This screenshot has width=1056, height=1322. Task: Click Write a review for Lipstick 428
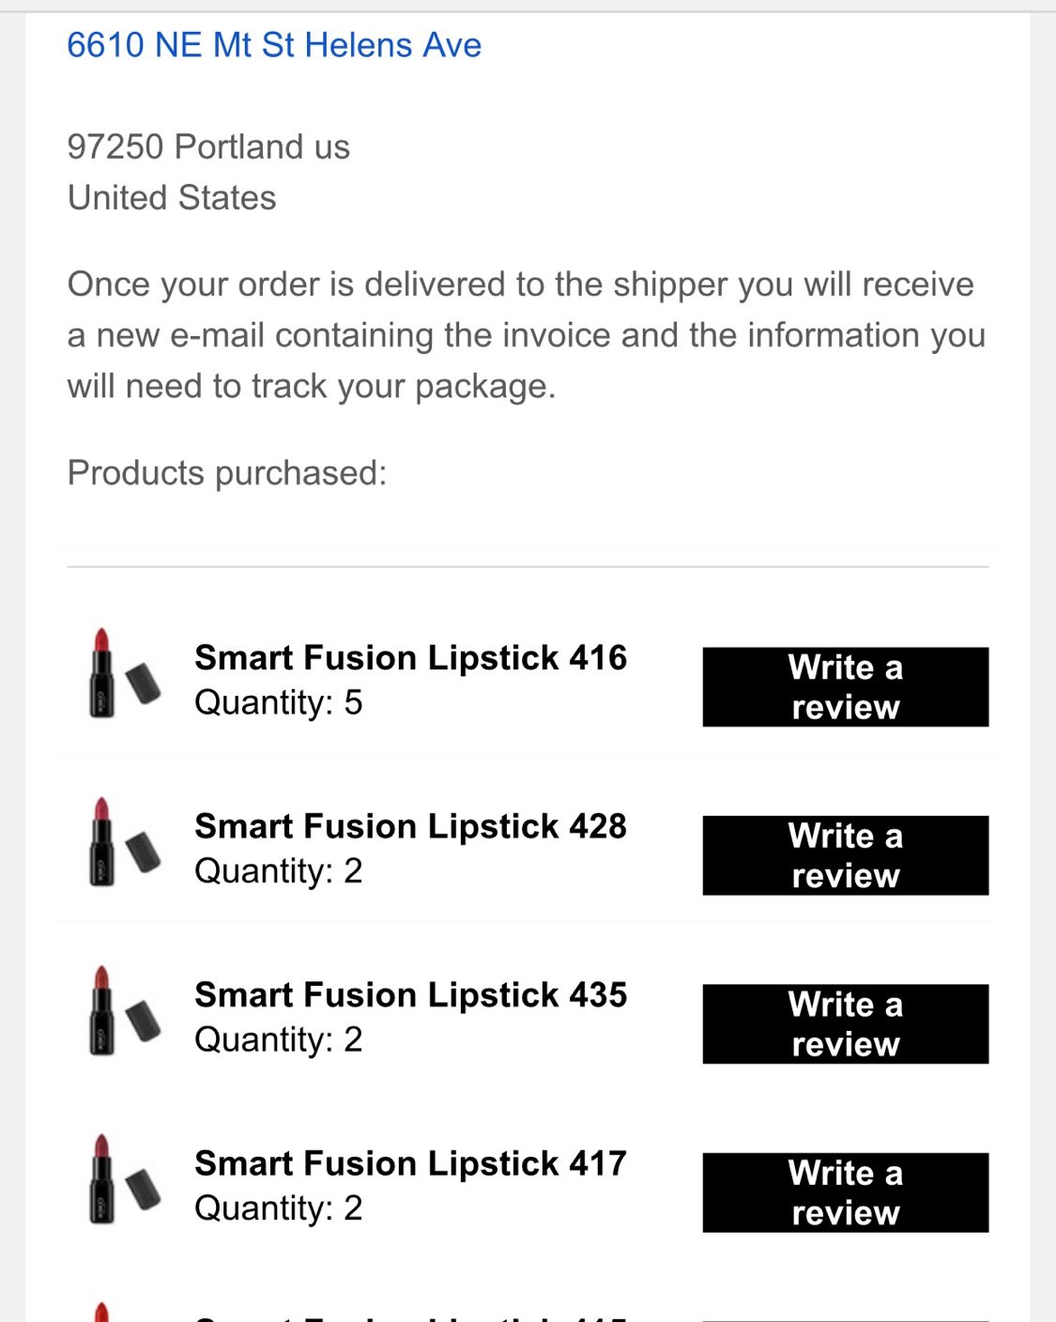845,855
